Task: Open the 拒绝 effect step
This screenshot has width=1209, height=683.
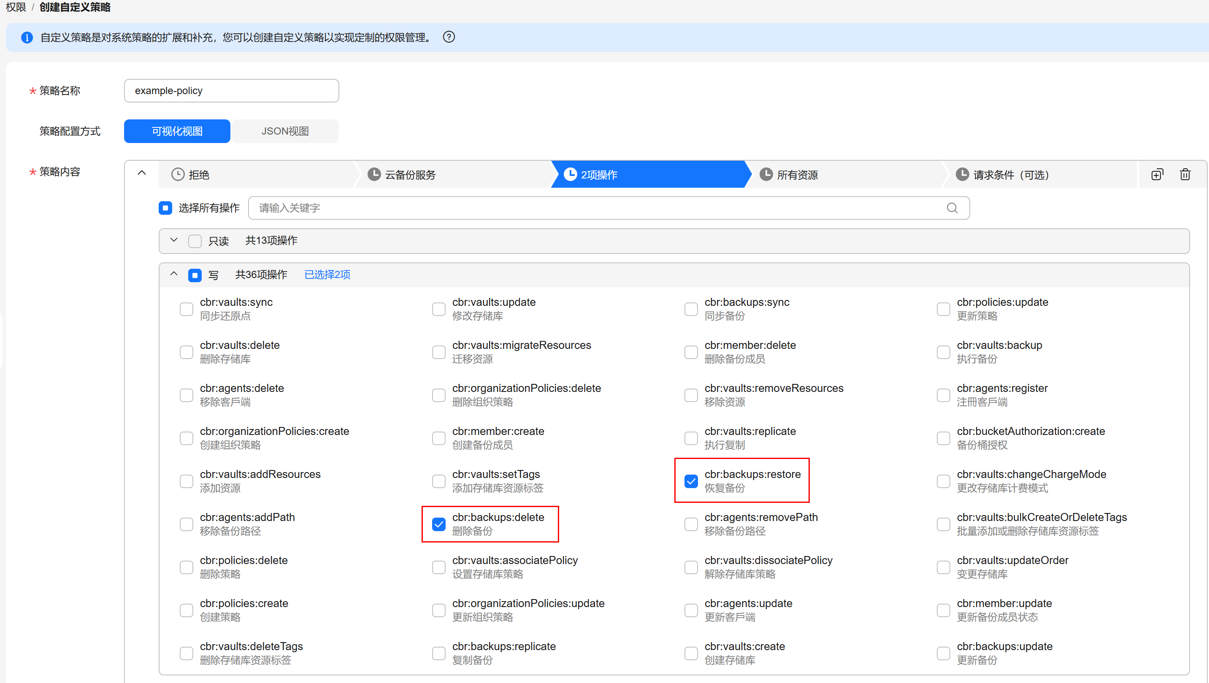Action: click(x=256, y=175)
